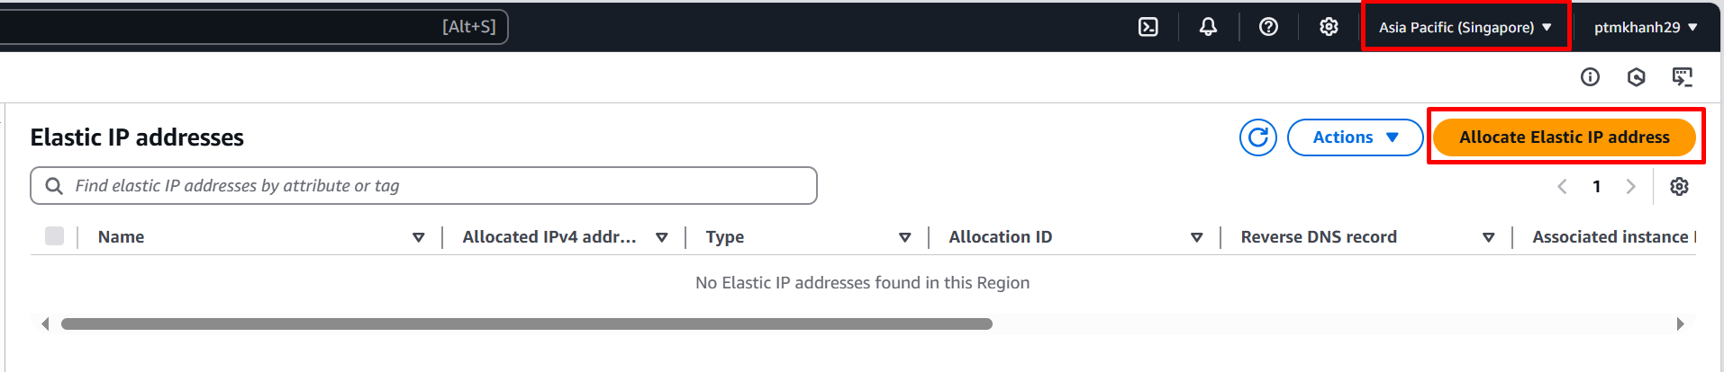Click Allocate Elastic IP address button
The width and height of the screenshot is (1724, 372).
[x=1565, y=137]
